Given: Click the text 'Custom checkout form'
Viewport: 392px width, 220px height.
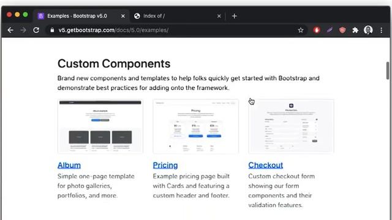Looking at the screenshot, I should [282, 177].
